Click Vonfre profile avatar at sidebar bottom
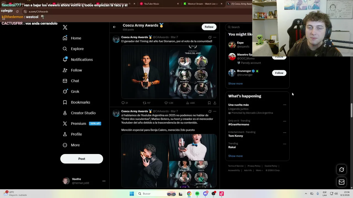The image size is (353, 198). [x=66, y=181]
